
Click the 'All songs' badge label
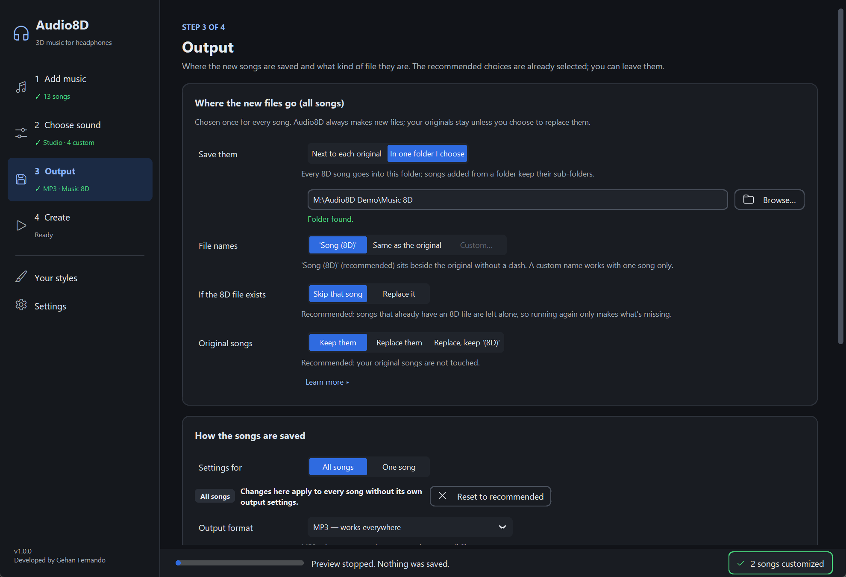(215, 496)
